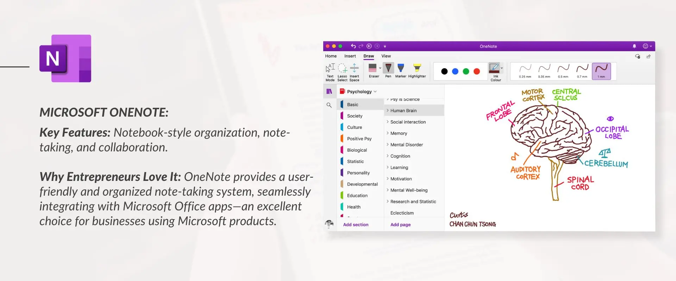Select the blue ink color
This screenshot has width=676, height=281.
(455, 71)
